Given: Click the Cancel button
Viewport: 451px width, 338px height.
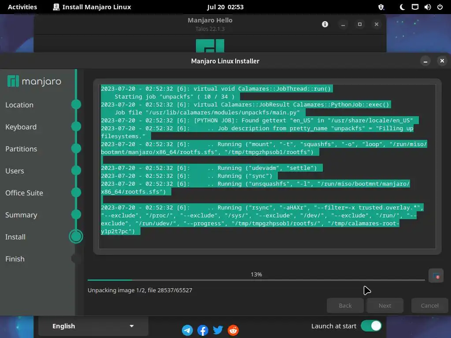Looking at the screenshot, I should click(430, 305).
